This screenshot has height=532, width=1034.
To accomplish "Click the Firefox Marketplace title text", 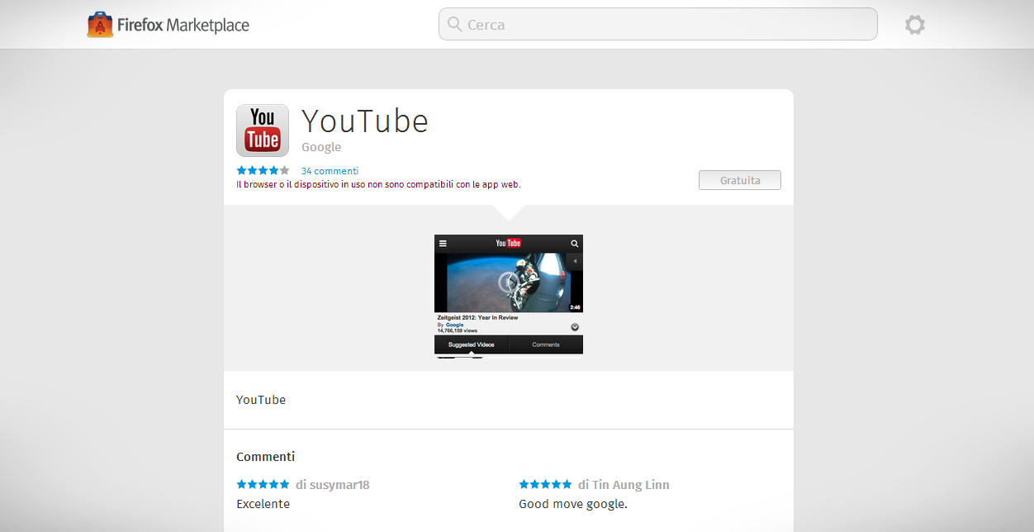I will [183, 25].
